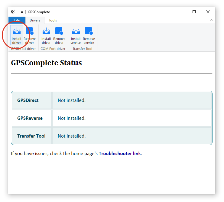Click the COM Port driver group label
Viewport: 224px width, 202px height.
tap(53, 49)
